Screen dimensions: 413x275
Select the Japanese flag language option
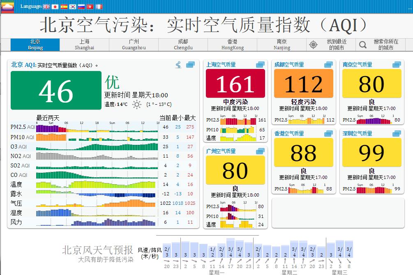point(55,7)
